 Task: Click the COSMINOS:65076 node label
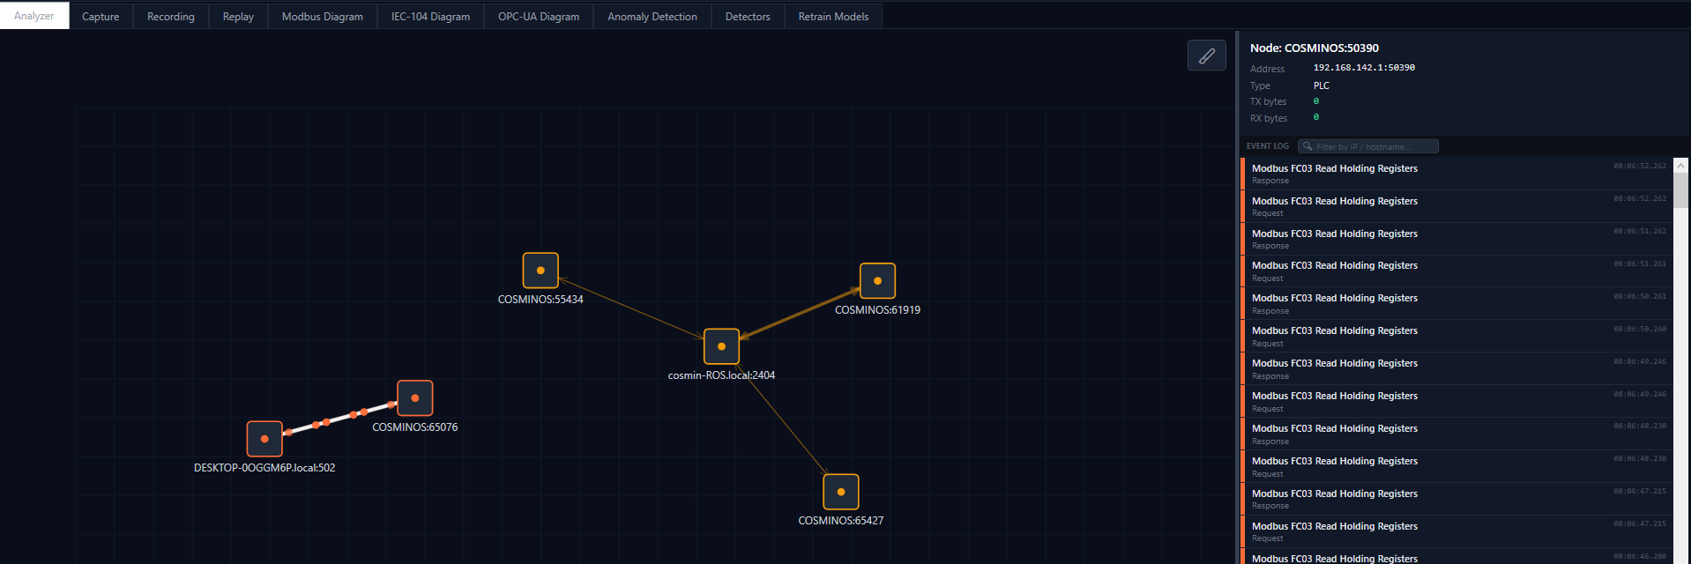[x=415, y=427]
